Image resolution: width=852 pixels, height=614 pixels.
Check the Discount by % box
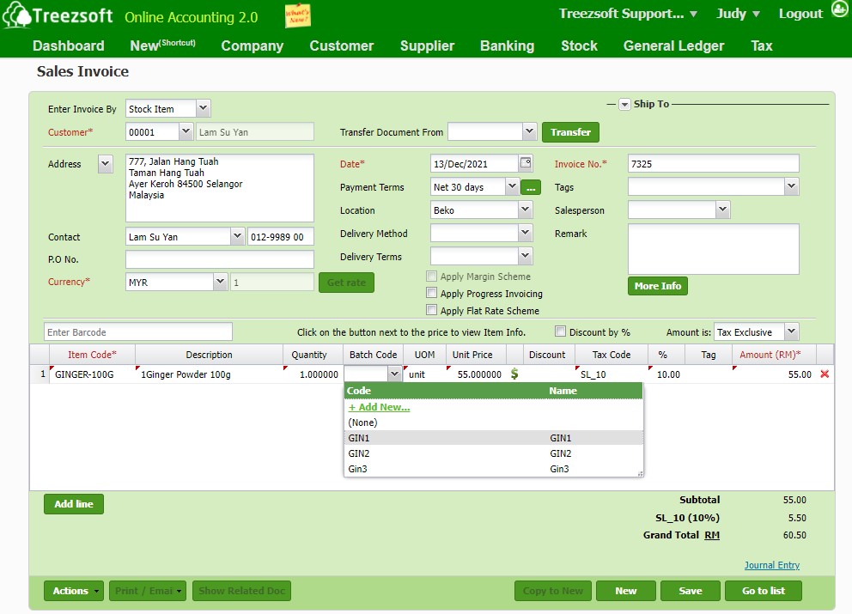561,332
